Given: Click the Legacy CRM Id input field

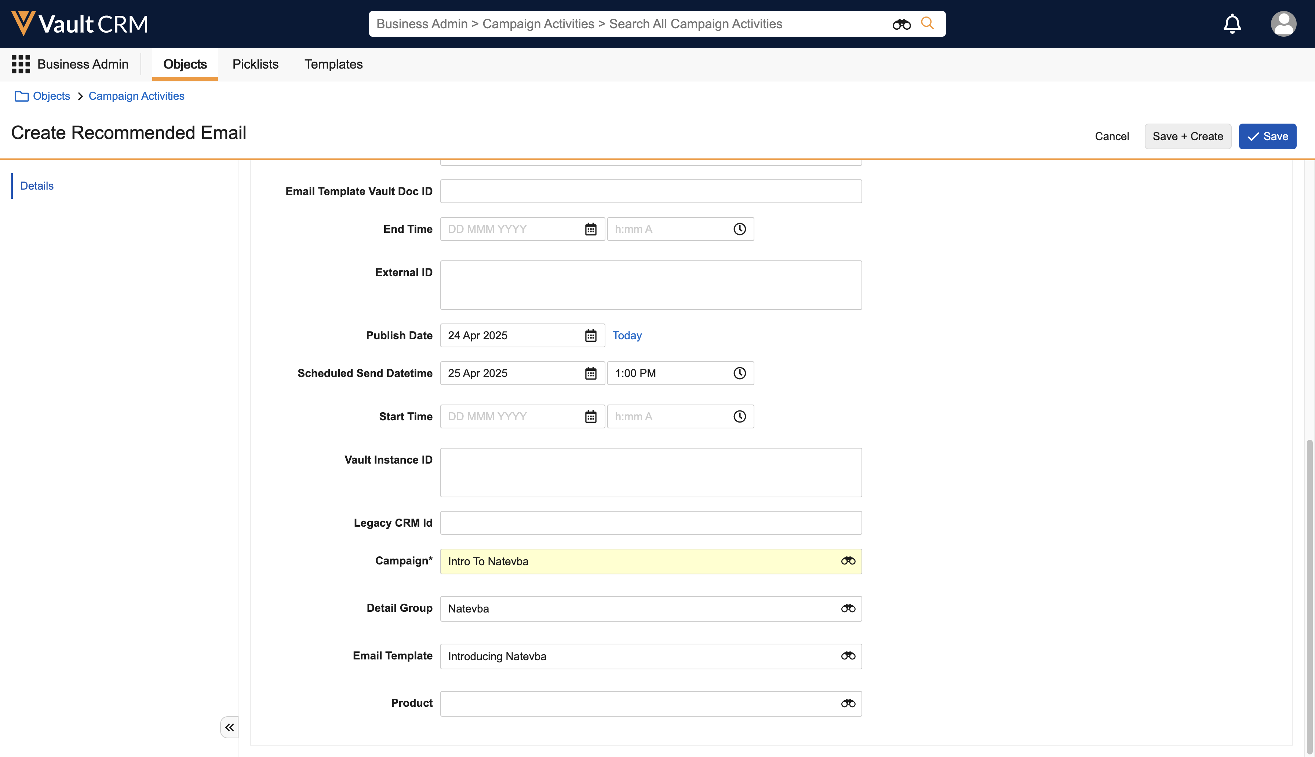Looking at the screenshot, I should [651, 523].
